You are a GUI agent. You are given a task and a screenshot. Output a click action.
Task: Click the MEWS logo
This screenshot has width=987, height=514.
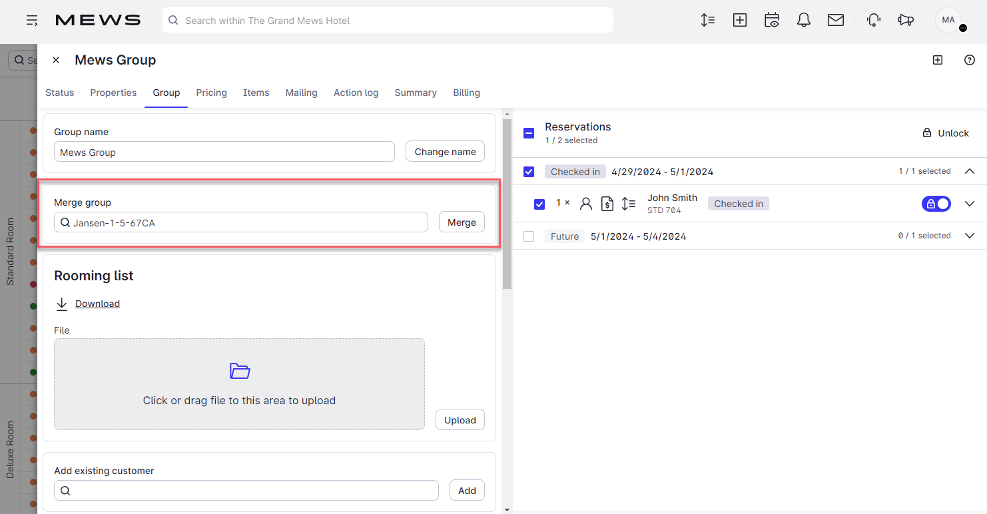click(x=98, y=21)
